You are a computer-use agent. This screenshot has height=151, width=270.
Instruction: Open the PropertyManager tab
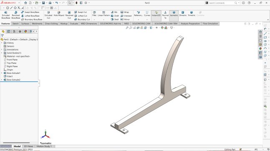(9, 32)
